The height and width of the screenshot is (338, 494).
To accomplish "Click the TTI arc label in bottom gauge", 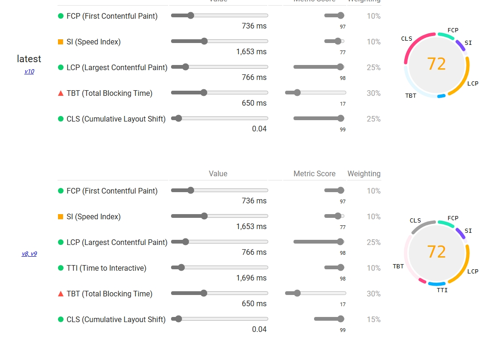I will tap(442, 290).
